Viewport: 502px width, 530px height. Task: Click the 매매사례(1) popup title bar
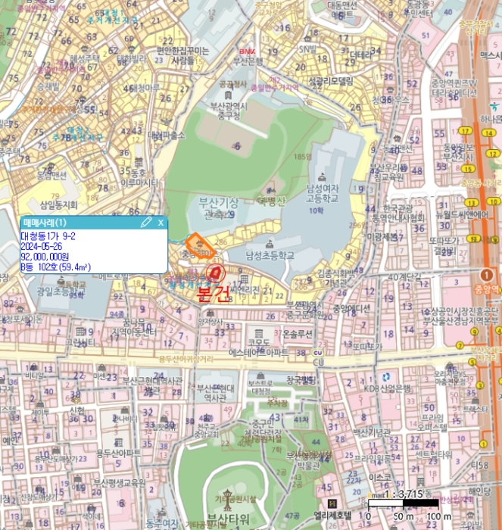click(x=94, y=223)
